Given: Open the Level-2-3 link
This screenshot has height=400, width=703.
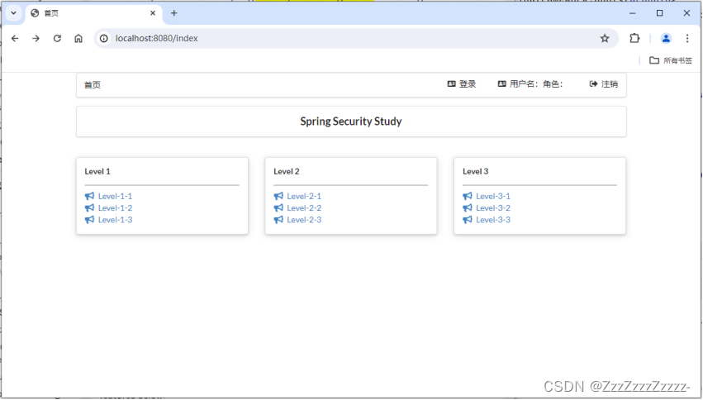Looking at the screenshot, I should point(304,220).
